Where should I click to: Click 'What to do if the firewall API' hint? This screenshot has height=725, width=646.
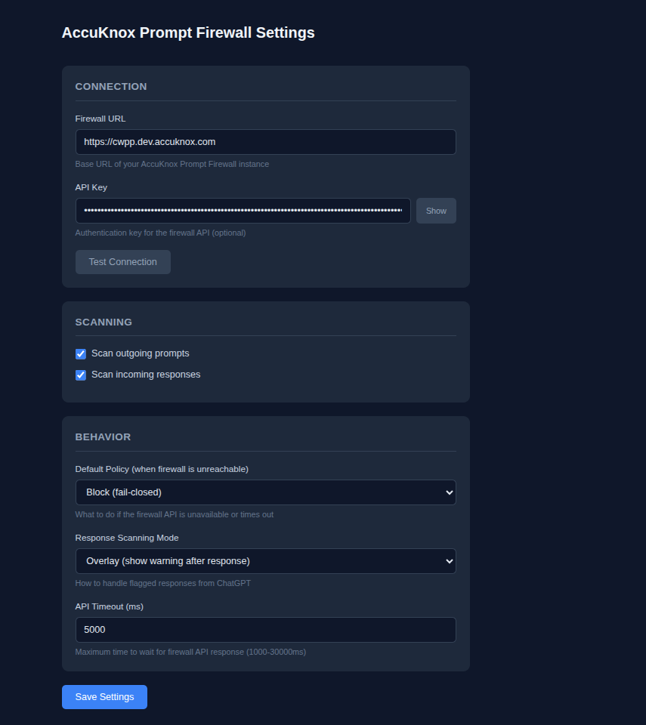pyautogui.click(x=175, y=514)
